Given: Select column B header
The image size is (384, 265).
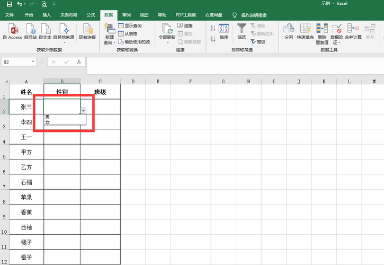Looking at the screenshot, I should tap(62, 81).
